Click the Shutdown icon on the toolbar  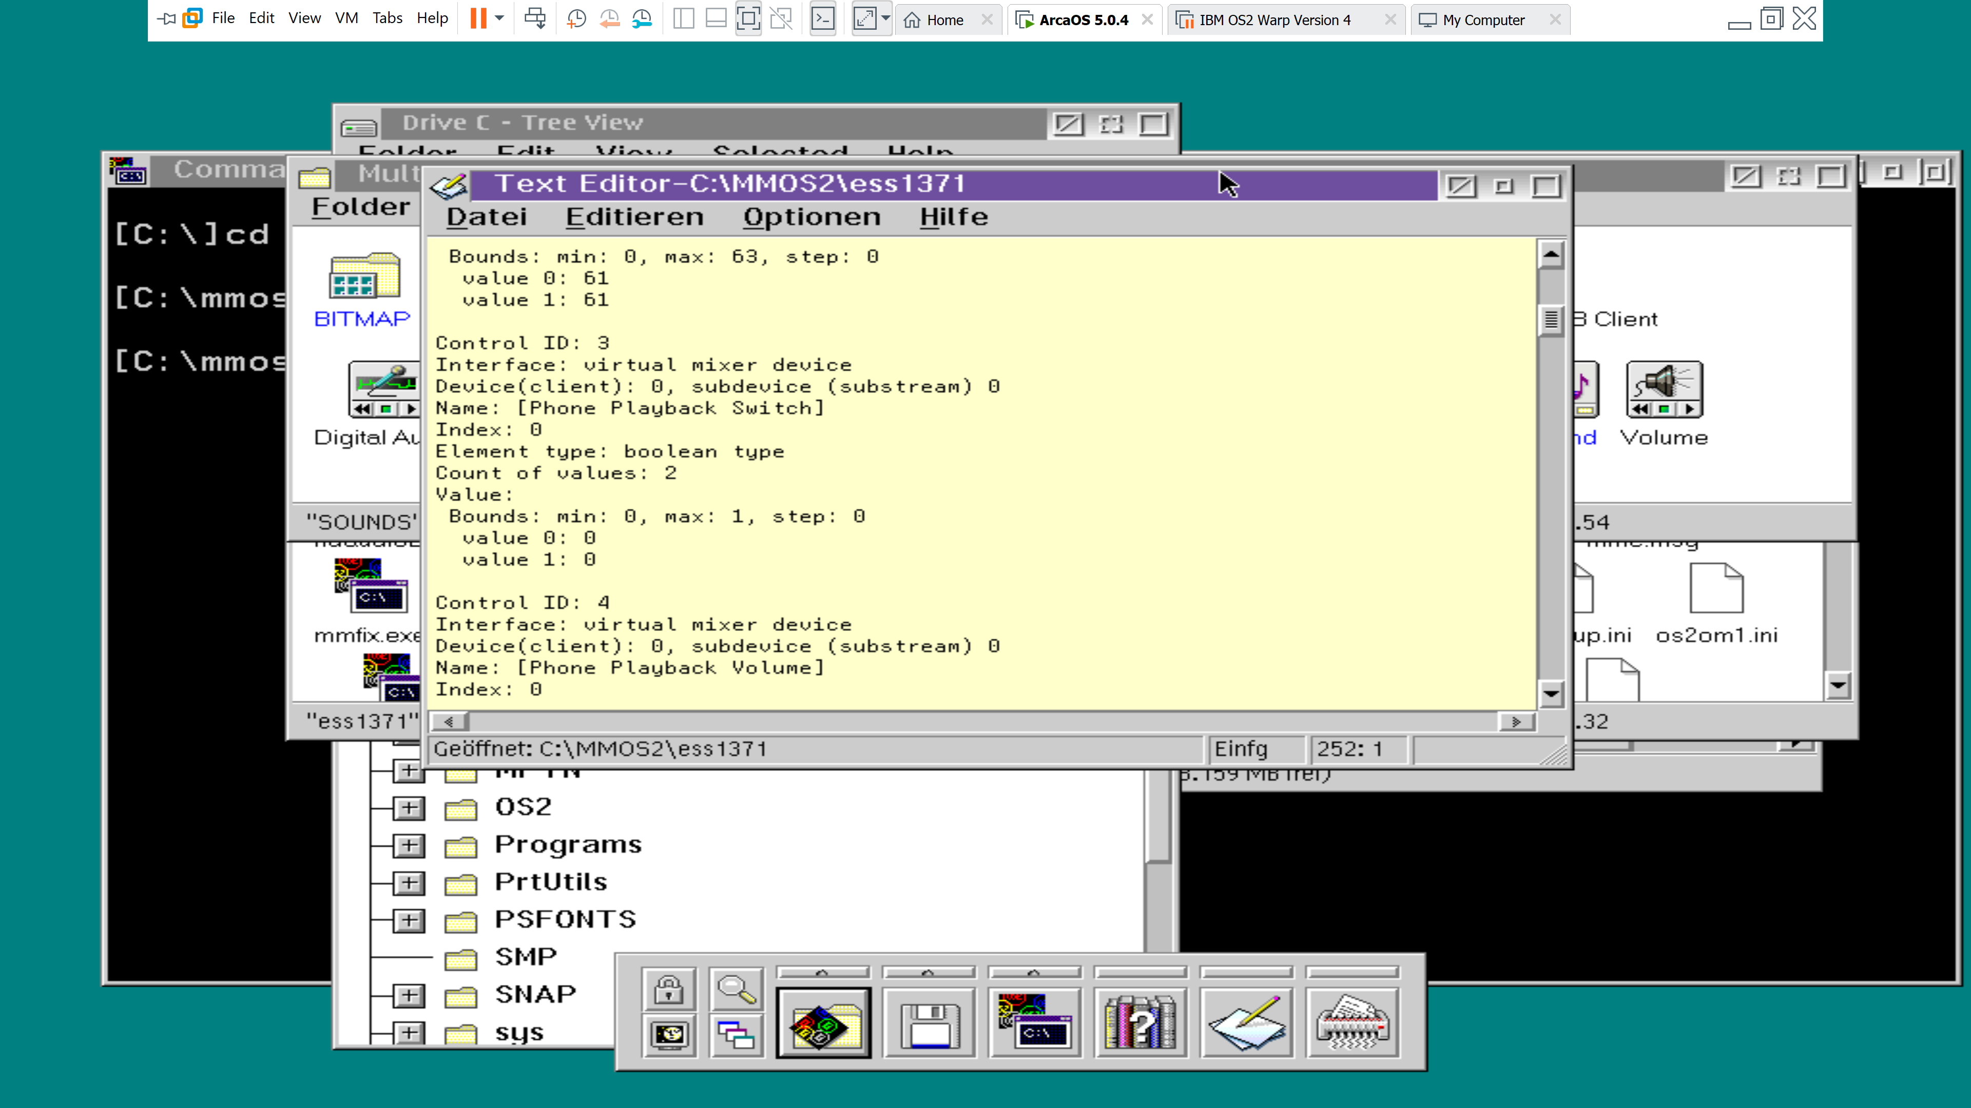669,1035
